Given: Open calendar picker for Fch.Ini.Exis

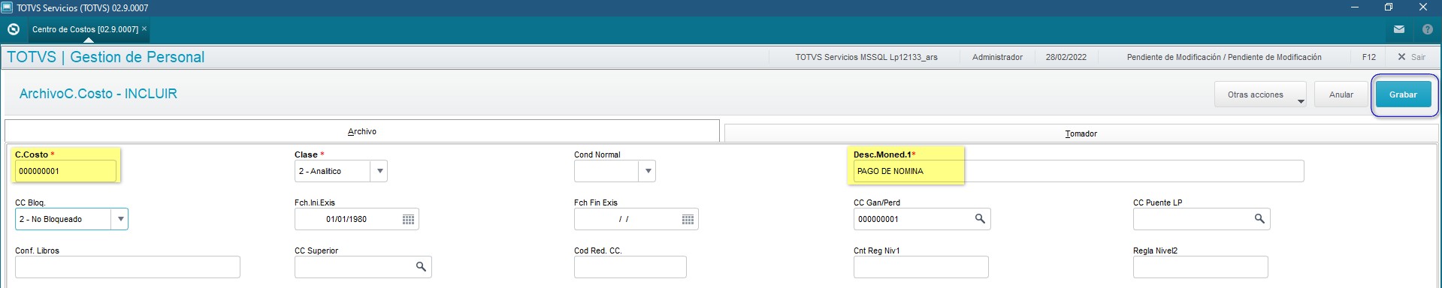Looking at the screenshot, I should (x=408, y=219).
